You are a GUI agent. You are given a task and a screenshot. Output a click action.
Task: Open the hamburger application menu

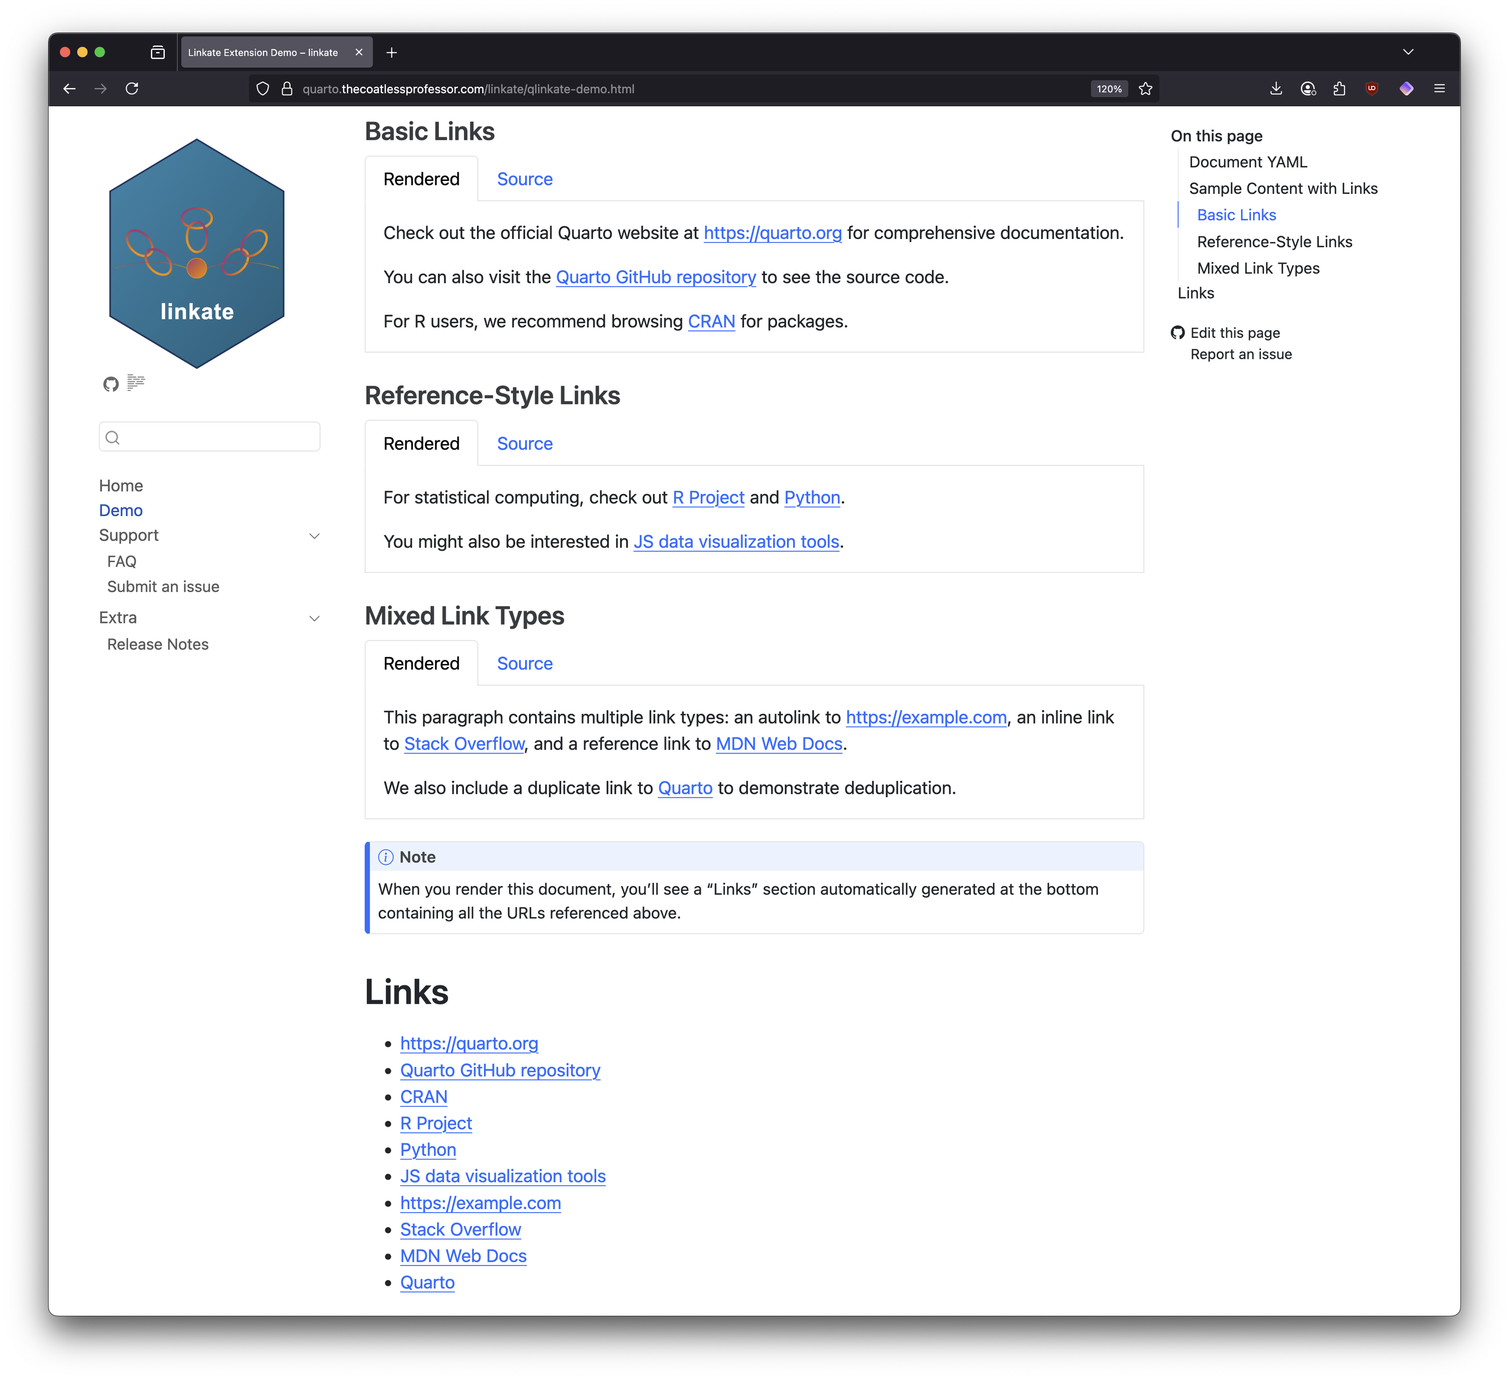1439,88
